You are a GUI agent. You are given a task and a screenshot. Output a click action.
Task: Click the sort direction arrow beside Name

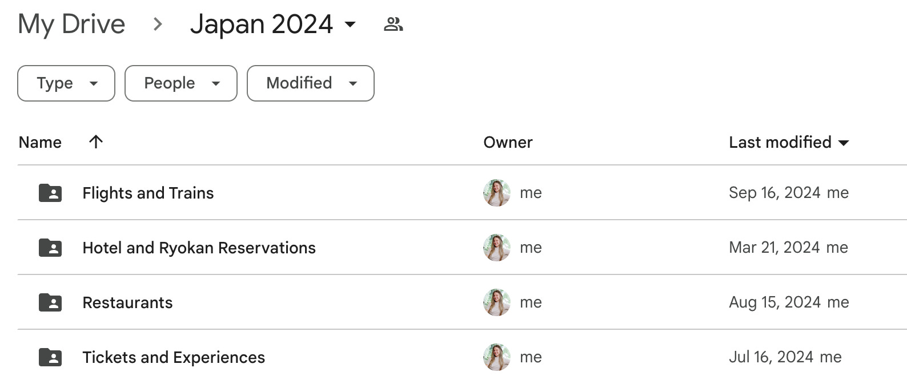coord(96,142)
